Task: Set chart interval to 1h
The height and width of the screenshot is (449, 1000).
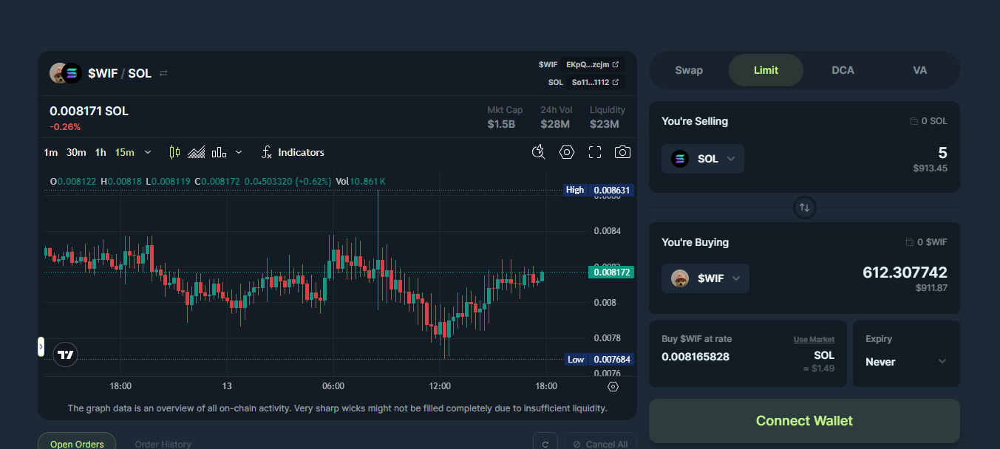Action: [x=101, y=152]
